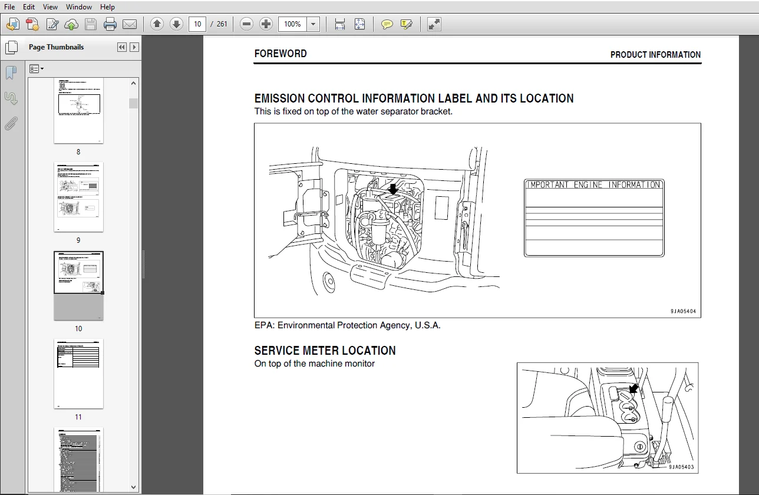This screenshot has height=495, width=759.
Task: Zoom out with the minus button
Action: [247, 24]
